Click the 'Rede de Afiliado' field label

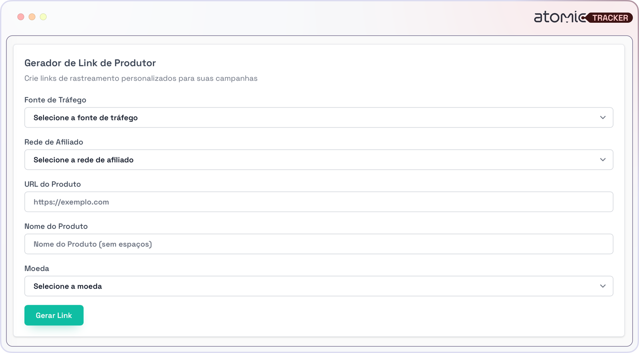coord(54,142)
